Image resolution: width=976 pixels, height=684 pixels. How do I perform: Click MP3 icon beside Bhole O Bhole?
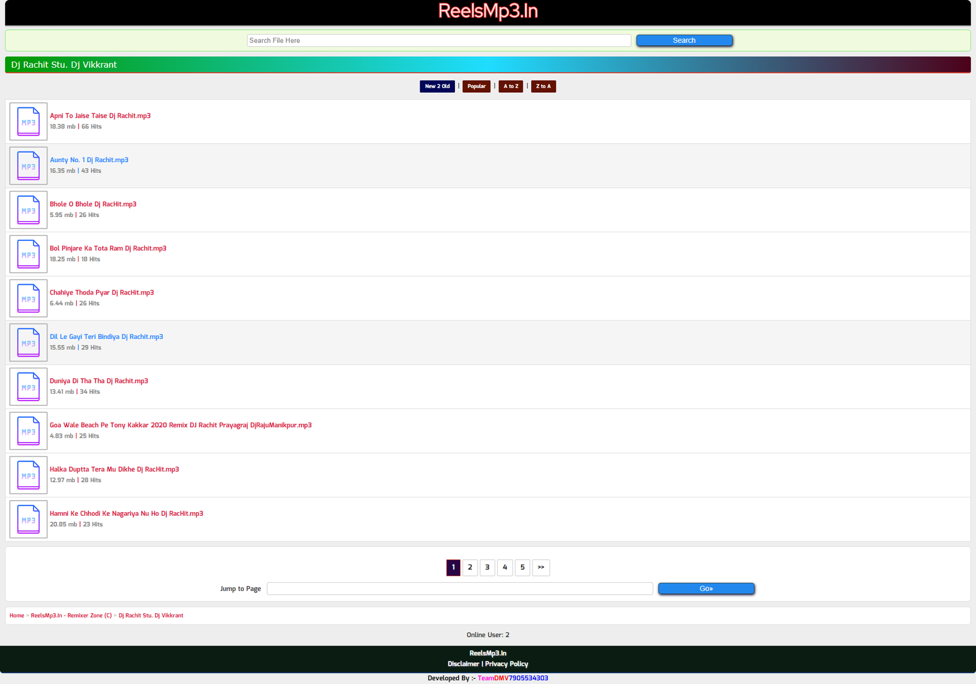(28, 210)
